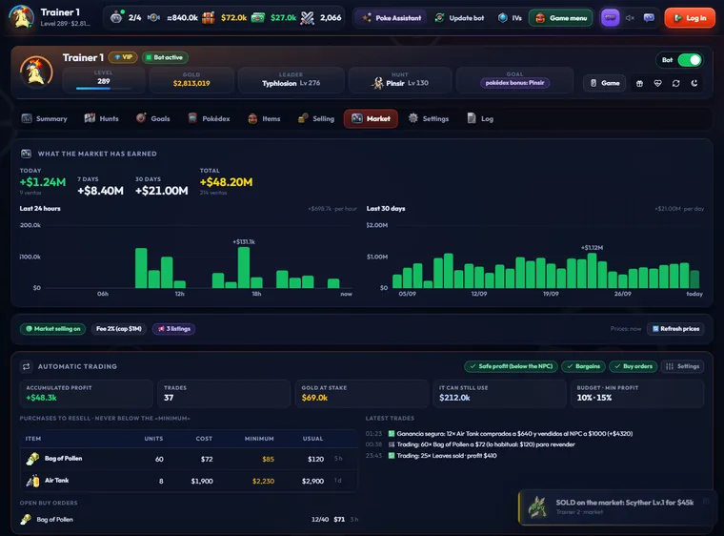The image size is (724, 536).
Task: Click the Air Tank minimum $2,230 value
Action: click(263, 482)
